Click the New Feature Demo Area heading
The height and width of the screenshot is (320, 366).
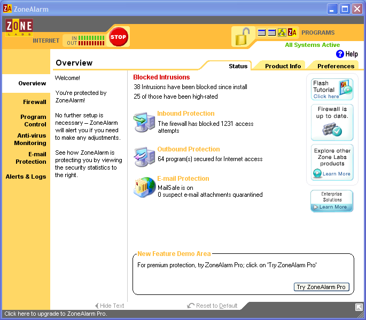point(174,253)
